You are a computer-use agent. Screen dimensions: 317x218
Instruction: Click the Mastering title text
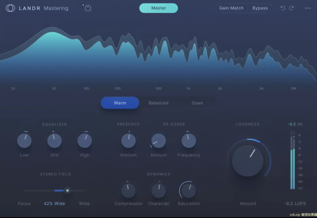point(56,8)
